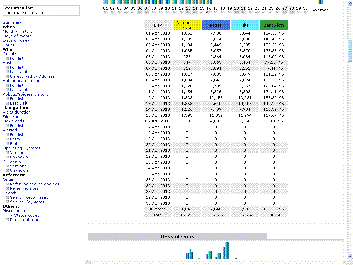This screenshot has width=353, height=265.
Task: Open Robots/Spiders visitors link
Action: pos(26,94)
